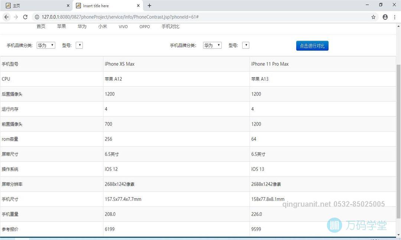Click inside the browser address bar

[149, 17]
